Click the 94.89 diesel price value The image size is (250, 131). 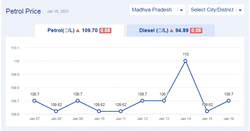(182, 31)
